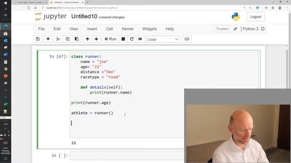Close the Home Page browser tab

(46, 2)
